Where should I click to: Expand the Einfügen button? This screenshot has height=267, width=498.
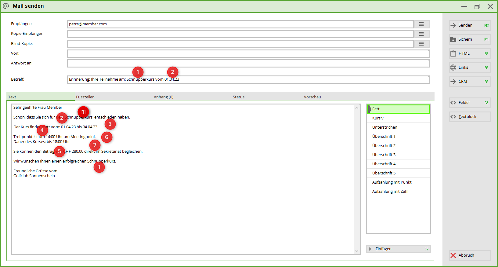coord(398,249)
